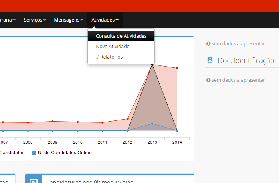Viewport: 279px width, 183px height.
Task: Select Consulta de Atividades from the menu
Action: [121, 36]
